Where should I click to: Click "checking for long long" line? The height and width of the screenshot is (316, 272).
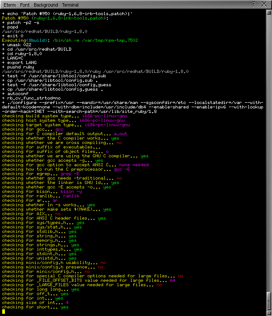(41, 289)
